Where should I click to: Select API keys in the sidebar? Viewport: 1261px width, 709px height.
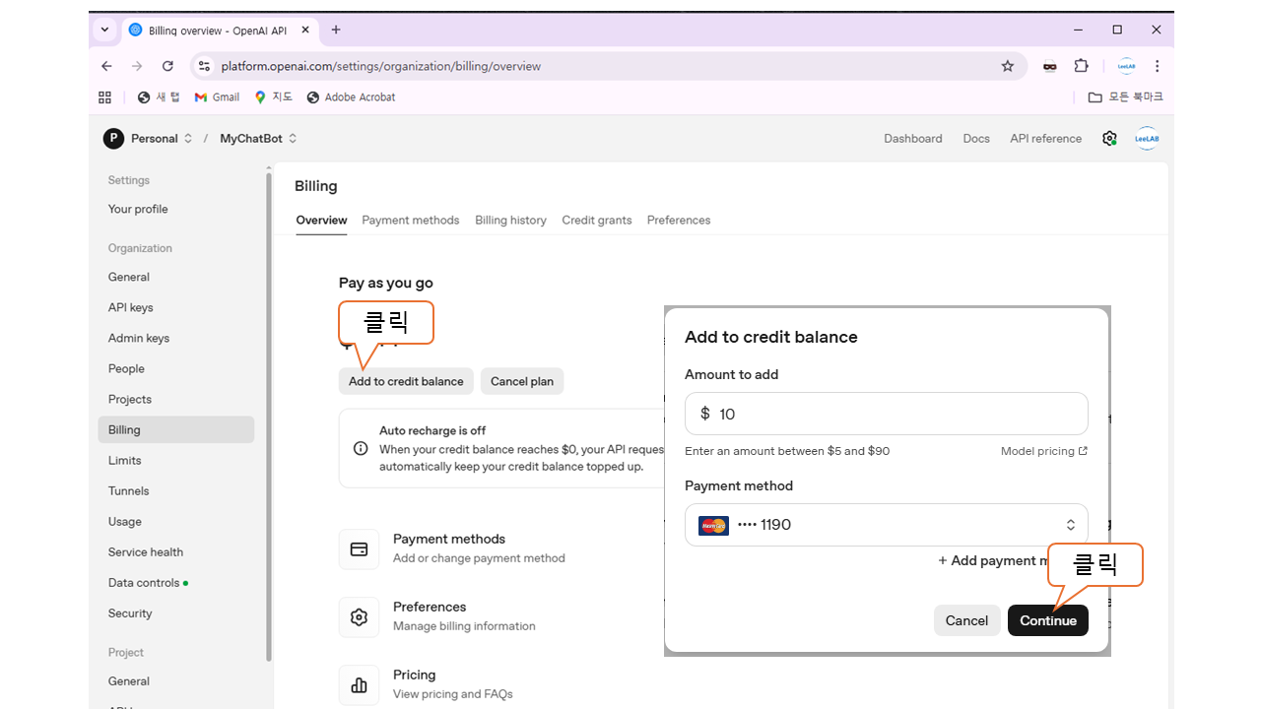click(131, 307)
